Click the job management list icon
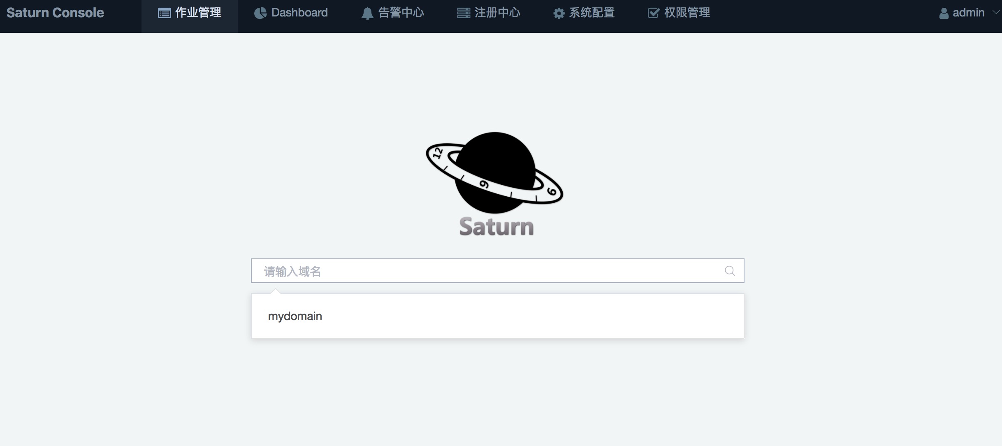Image resolution: width=1002 pixels, height=446 pixels. pyautogui.click(x=164, y=13)
